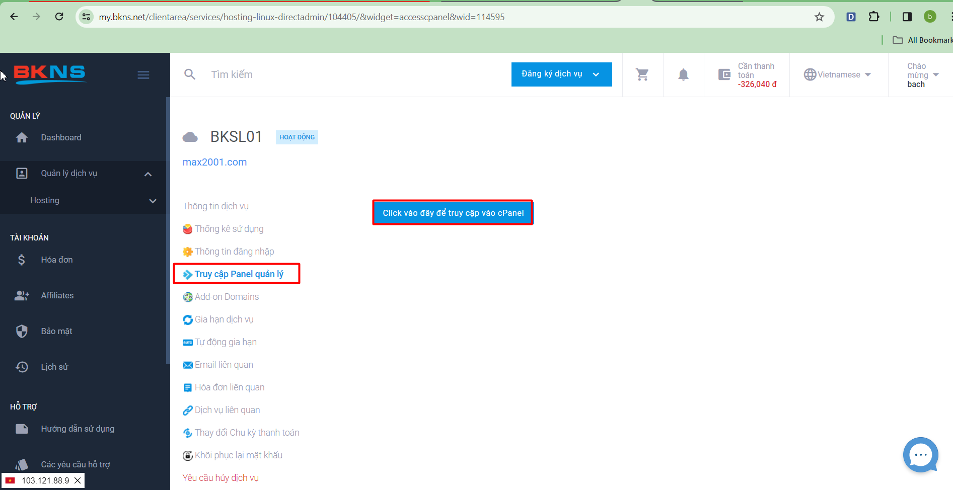Click the Bảo mật shield icon
This screenshot has height=490, width=953.
[x=22, y=331]
